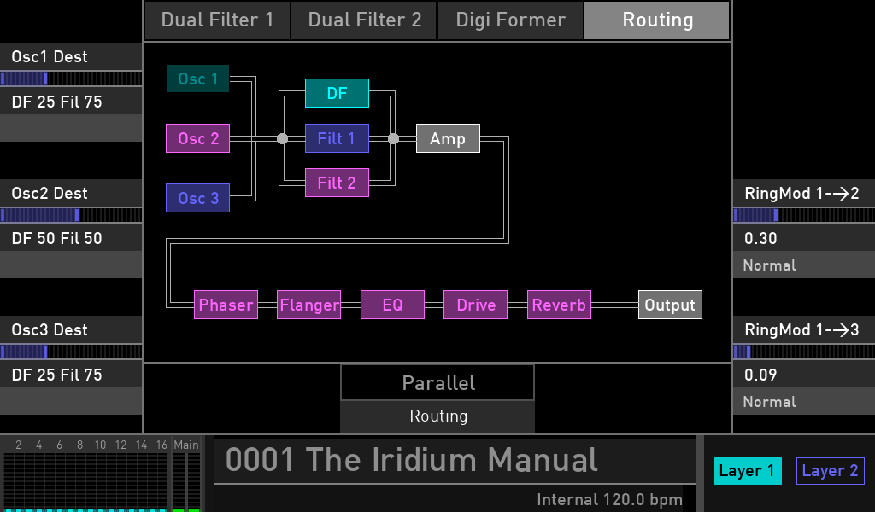Click the Filt 1 block

point(337,138)
